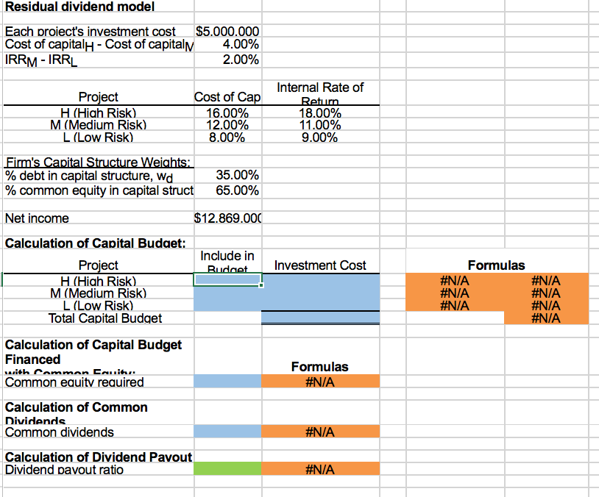Click the Total Capital Budget cell
This screenshot has width=599, height=497.
320,318
